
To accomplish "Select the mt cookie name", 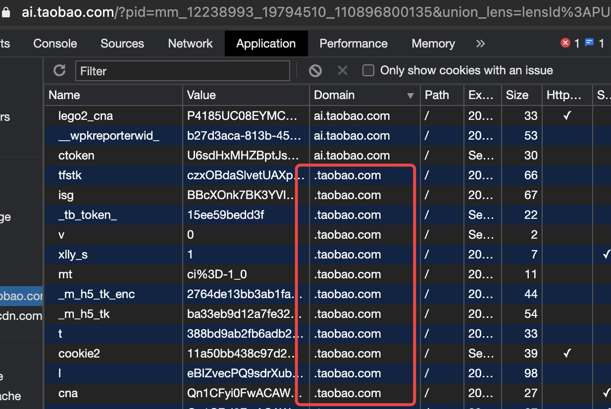I will coord(65,274).
